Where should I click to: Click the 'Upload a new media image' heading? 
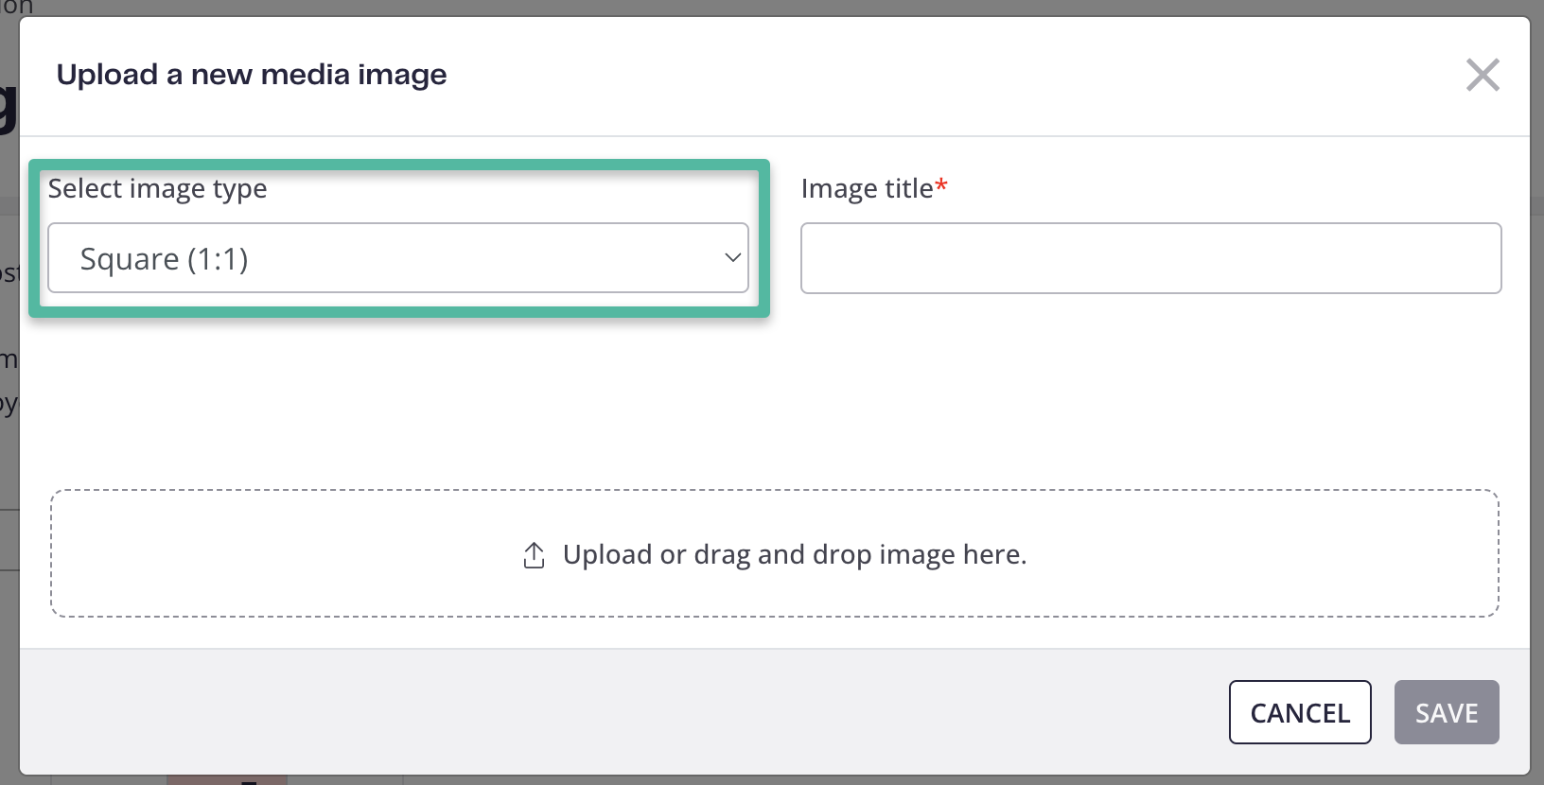click(x=252, y=75)
